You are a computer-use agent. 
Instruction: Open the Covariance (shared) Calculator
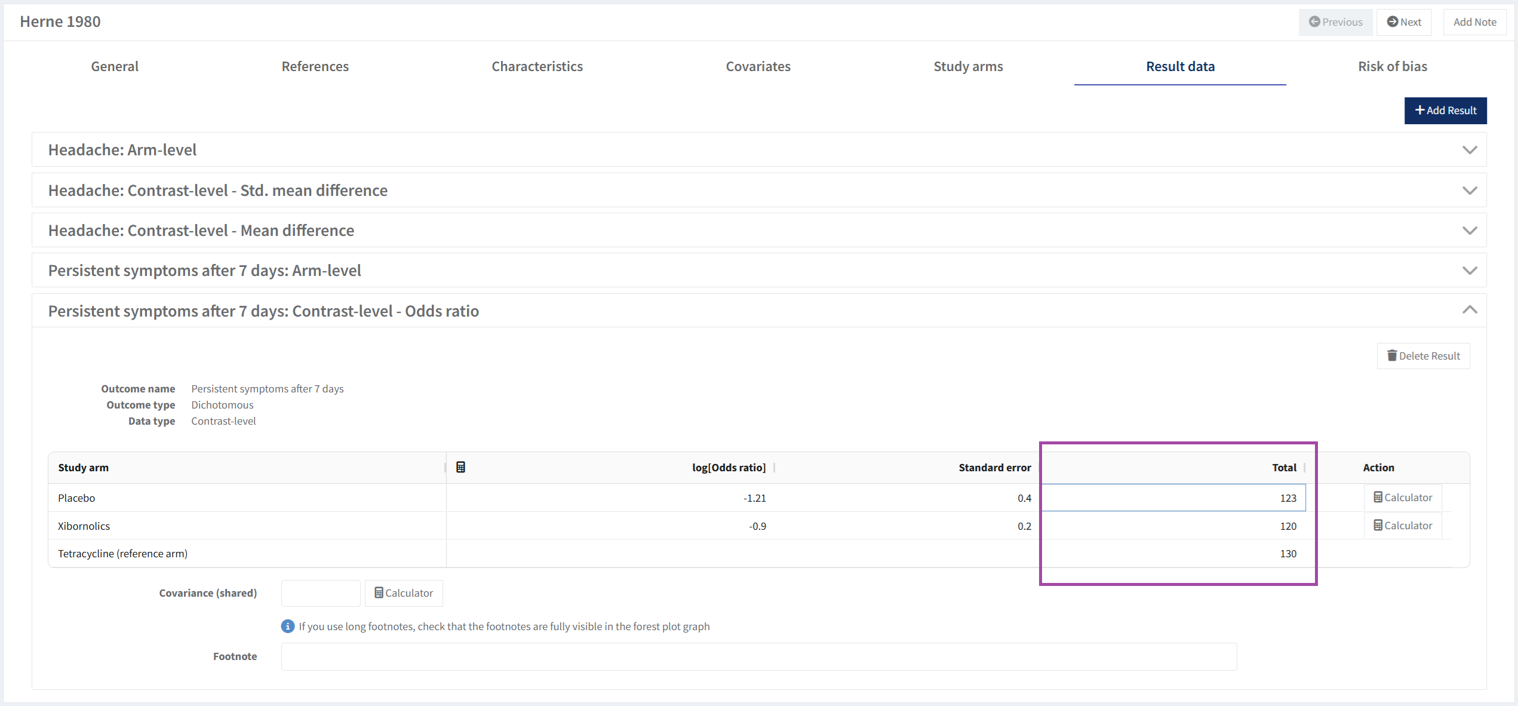tap(404, 593)
